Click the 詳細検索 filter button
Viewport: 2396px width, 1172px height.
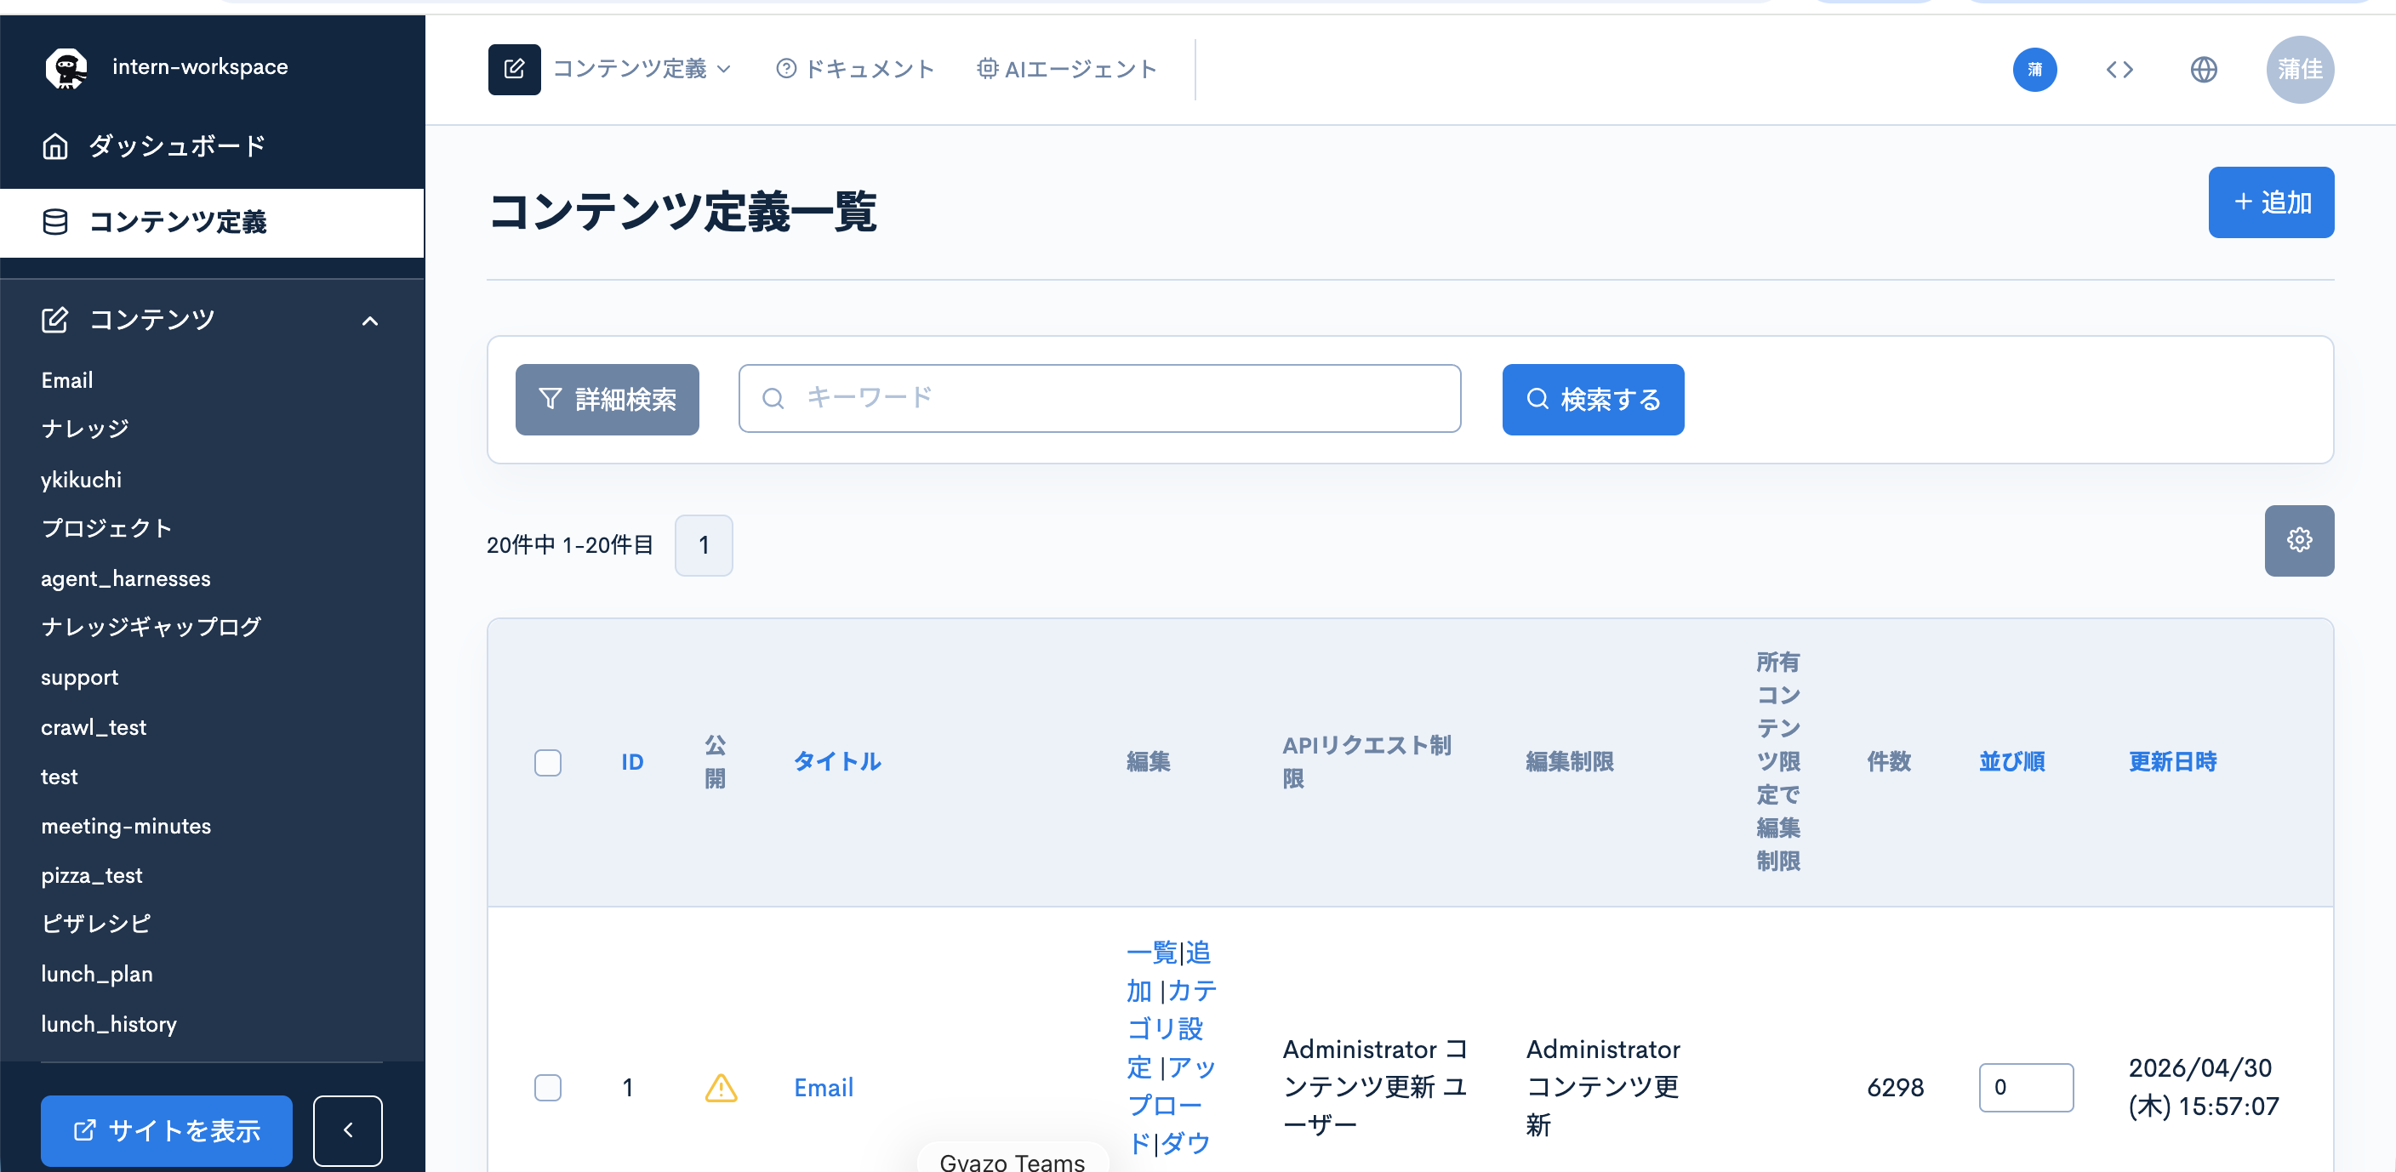[608, 400]
